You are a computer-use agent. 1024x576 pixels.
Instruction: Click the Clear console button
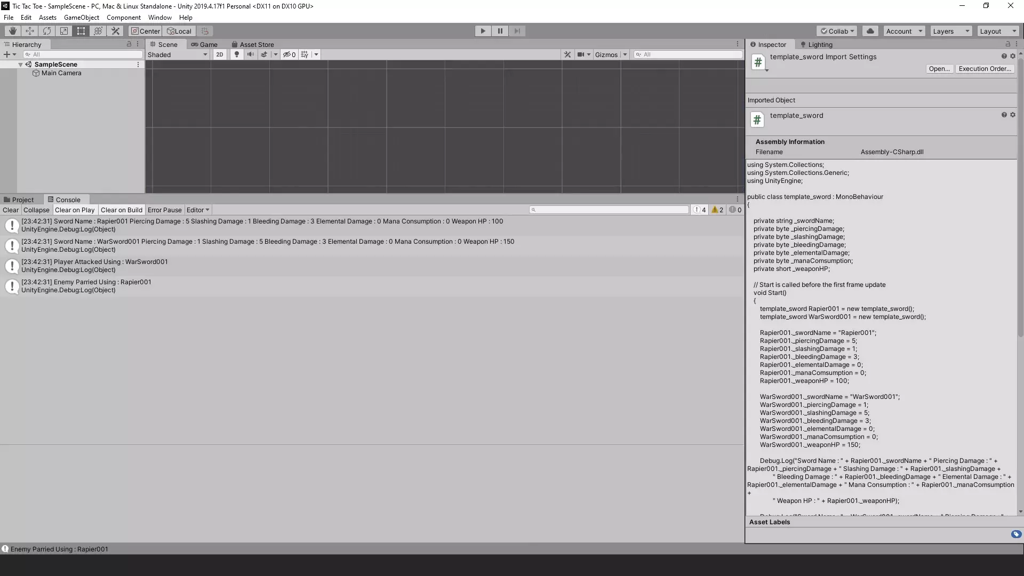10,210
